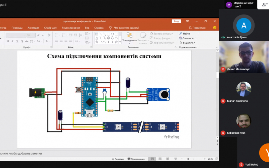Toggle ribbon display options icon

(187, 21)
